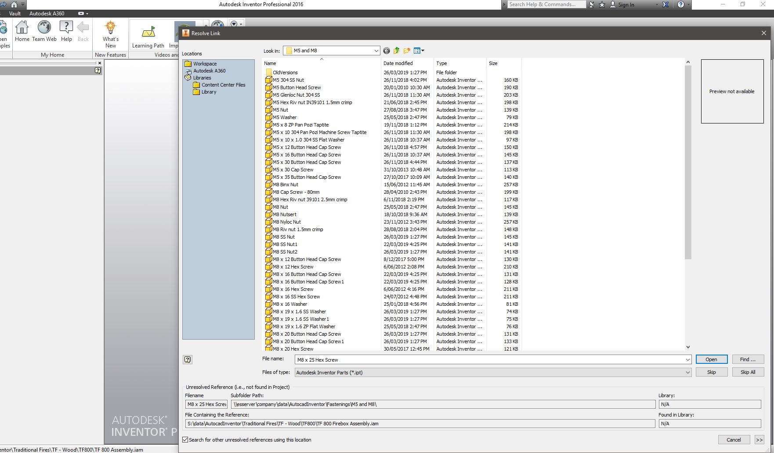Viewport: 774px width, 453px height.
Task: Select M5 Glenloc Nut 304 SS file
Action: (296, 95)
